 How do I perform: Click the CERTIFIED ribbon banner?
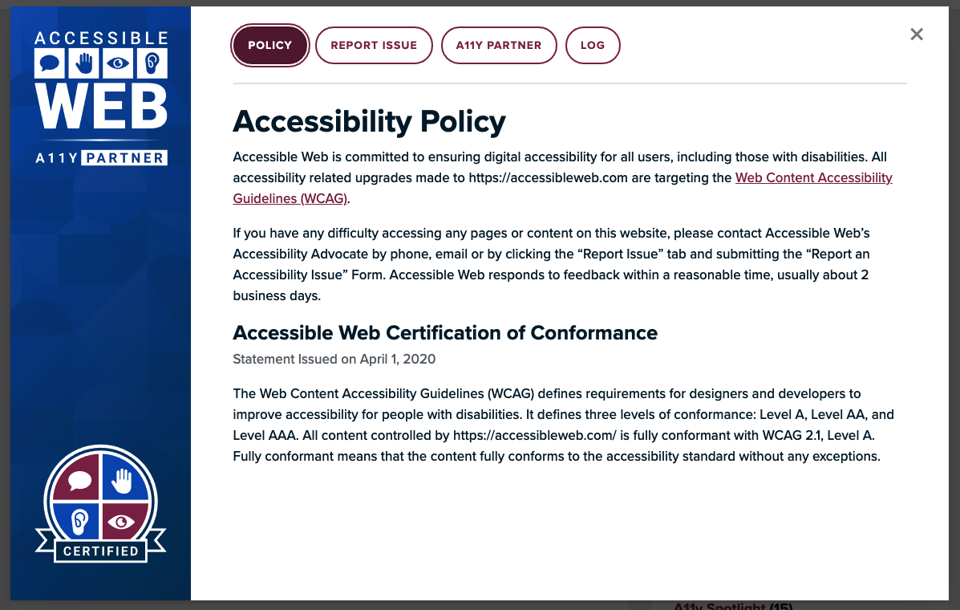pyautogui.click(x=101, y=551)
